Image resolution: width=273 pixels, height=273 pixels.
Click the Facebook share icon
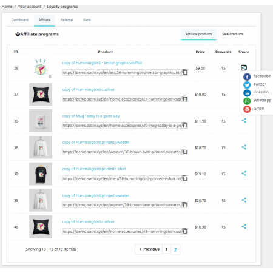[247, 77]
